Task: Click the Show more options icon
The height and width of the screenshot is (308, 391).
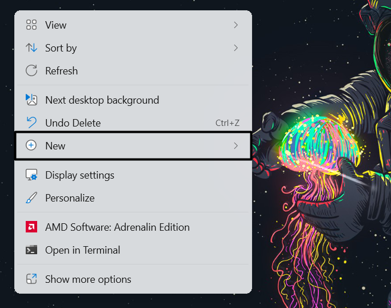Action: point(31,279)
